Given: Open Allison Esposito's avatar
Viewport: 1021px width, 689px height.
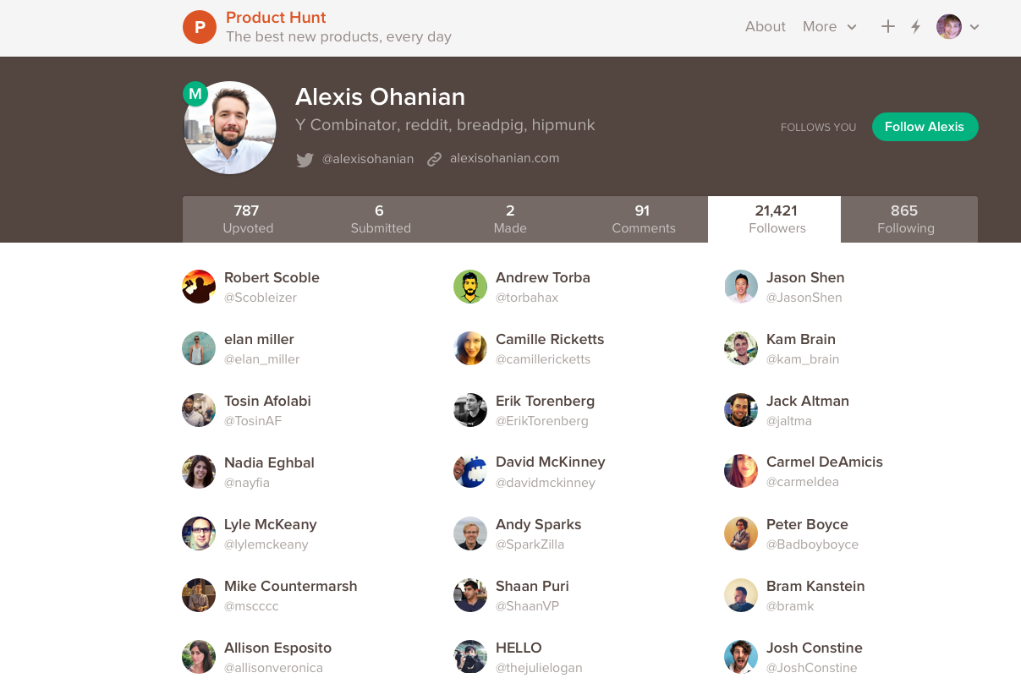Looking at the screenshot, I should point(199,657).
